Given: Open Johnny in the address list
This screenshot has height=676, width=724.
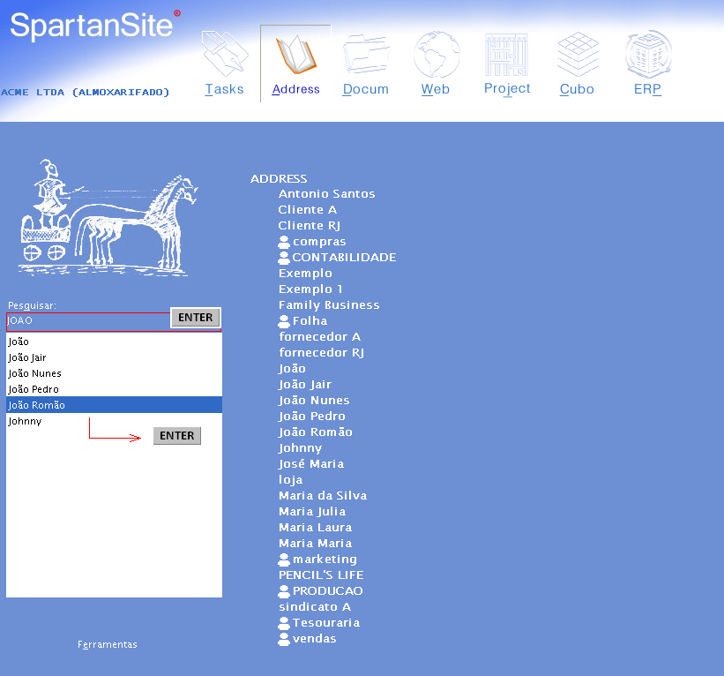Looking at the screenshot, I should click(x=300, y=448).
